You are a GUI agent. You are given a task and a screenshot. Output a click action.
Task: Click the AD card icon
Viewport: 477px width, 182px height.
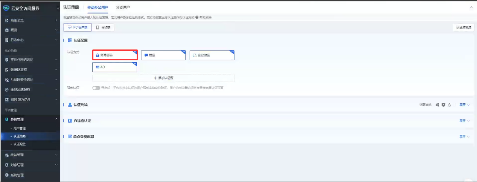(98, 67)
